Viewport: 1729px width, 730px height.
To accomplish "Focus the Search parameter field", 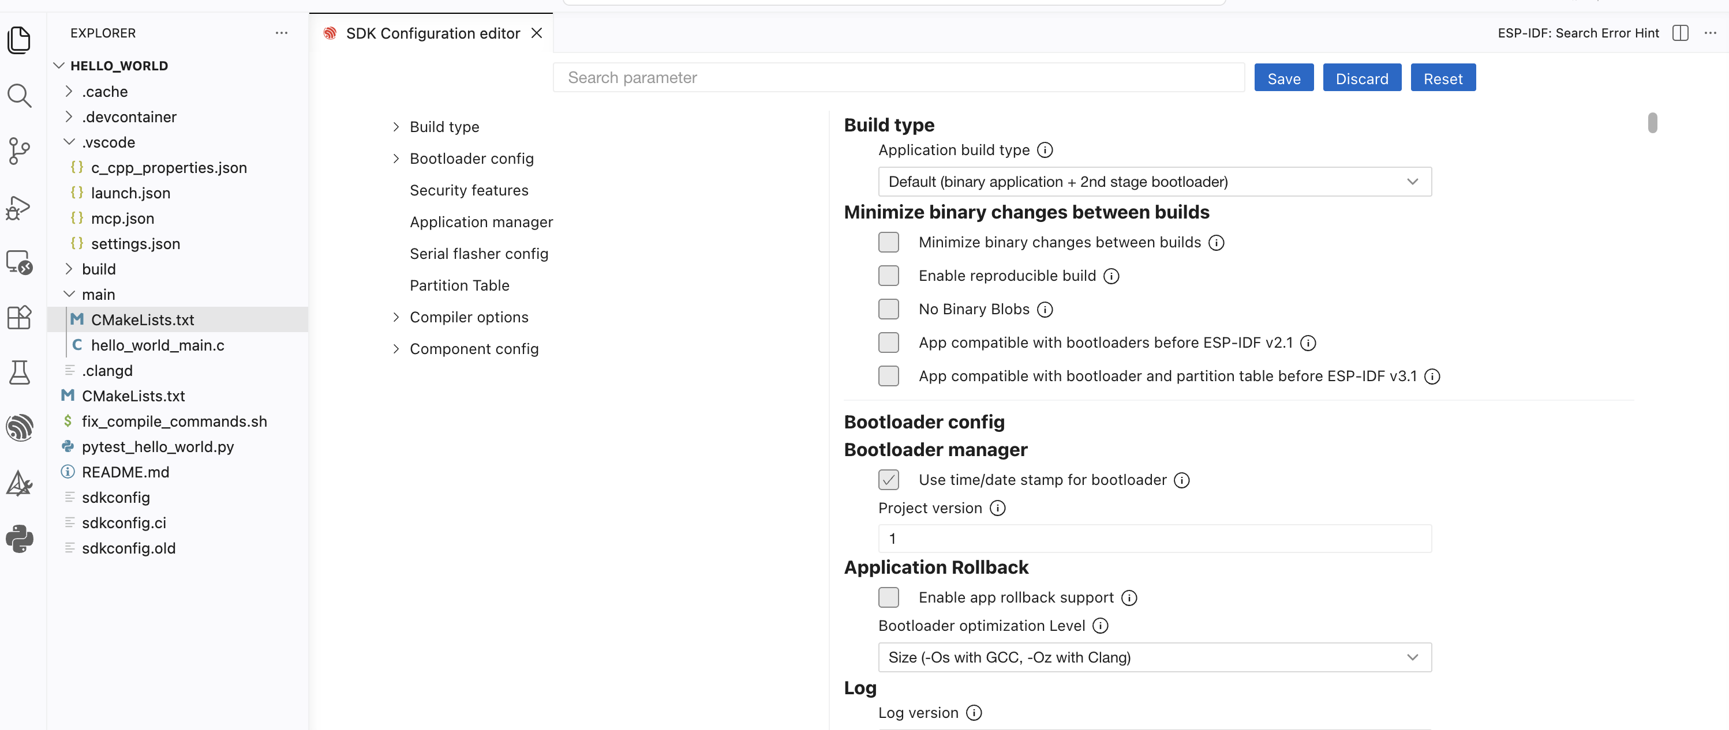I will [899, 78].
